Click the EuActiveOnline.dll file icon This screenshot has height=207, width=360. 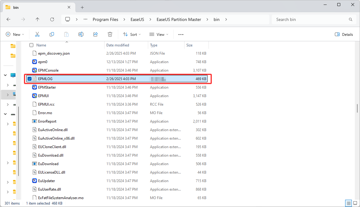coord(35,130)
